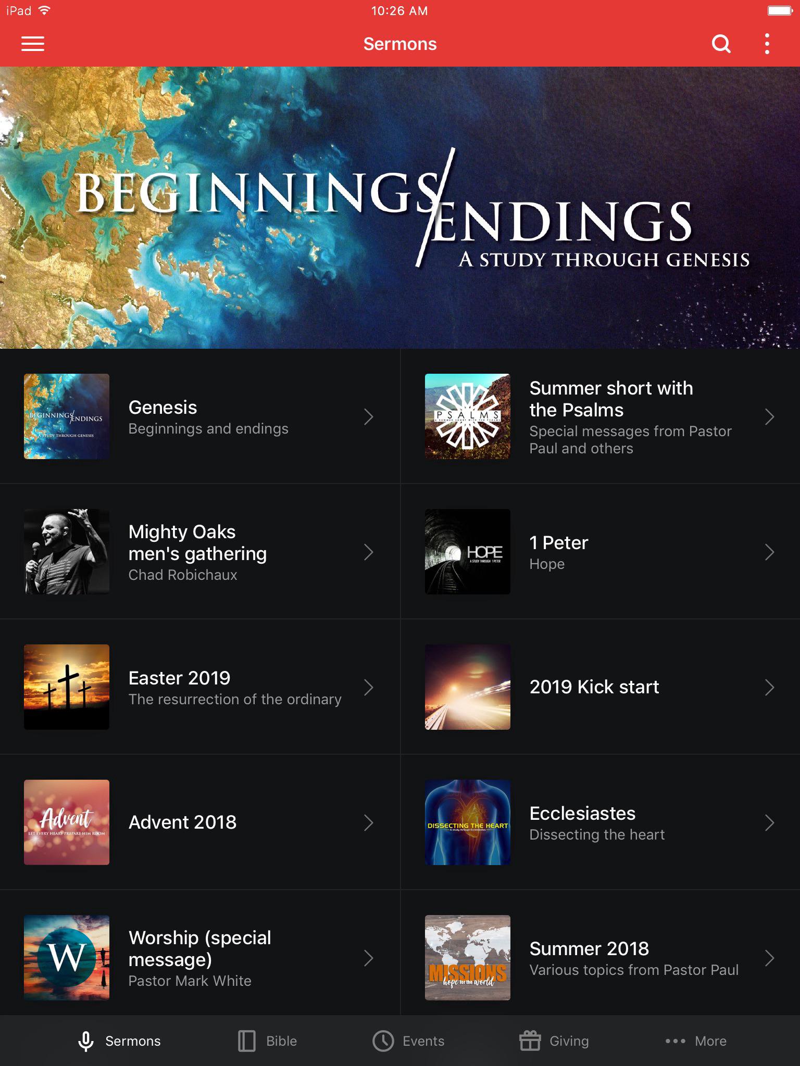800x1066 pixels.
Task: Open the Summer 2018 chevron arrow
Action: tap(770, 958)
